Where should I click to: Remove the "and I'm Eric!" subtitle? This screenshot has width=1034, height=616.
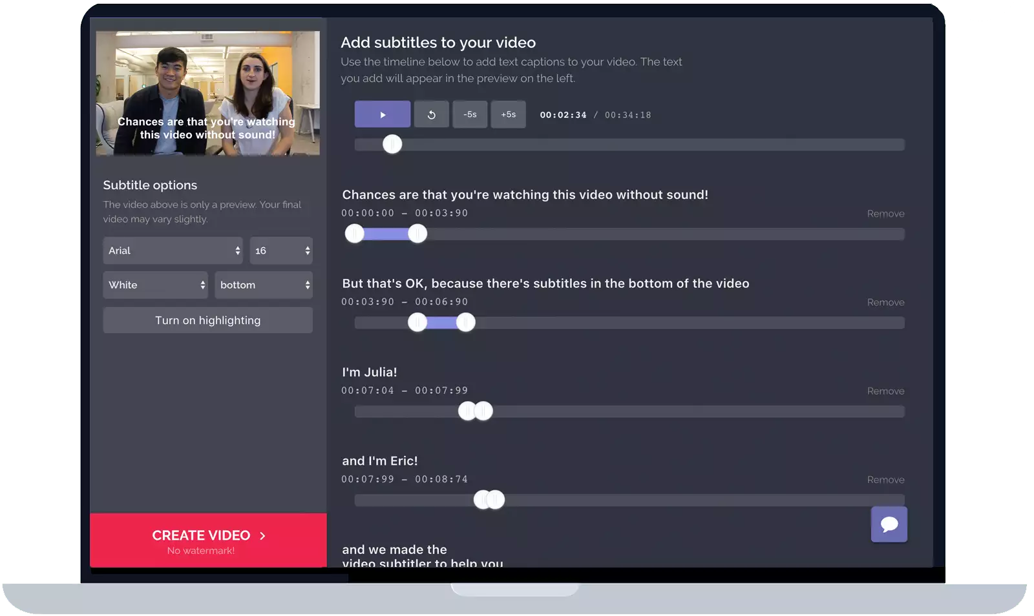pyautogui.click(x=885, y=480)
